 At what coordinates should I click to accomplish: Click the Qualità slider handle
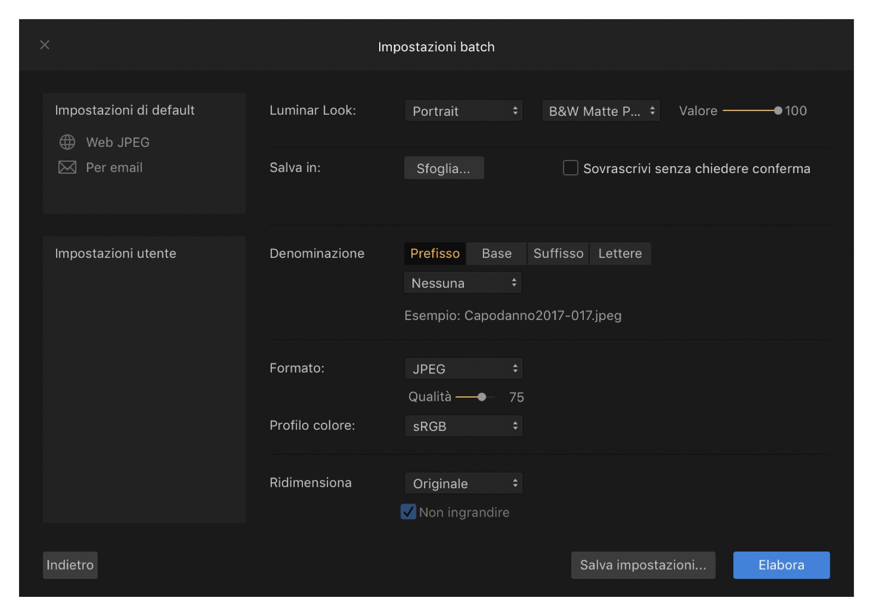481,397
